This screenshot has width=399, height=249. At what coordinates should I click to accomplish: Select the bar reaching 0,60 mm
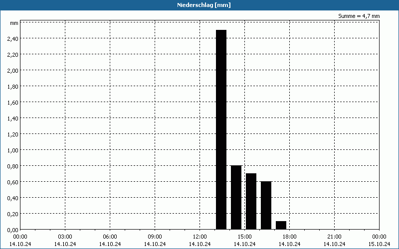tap(266, 205)
